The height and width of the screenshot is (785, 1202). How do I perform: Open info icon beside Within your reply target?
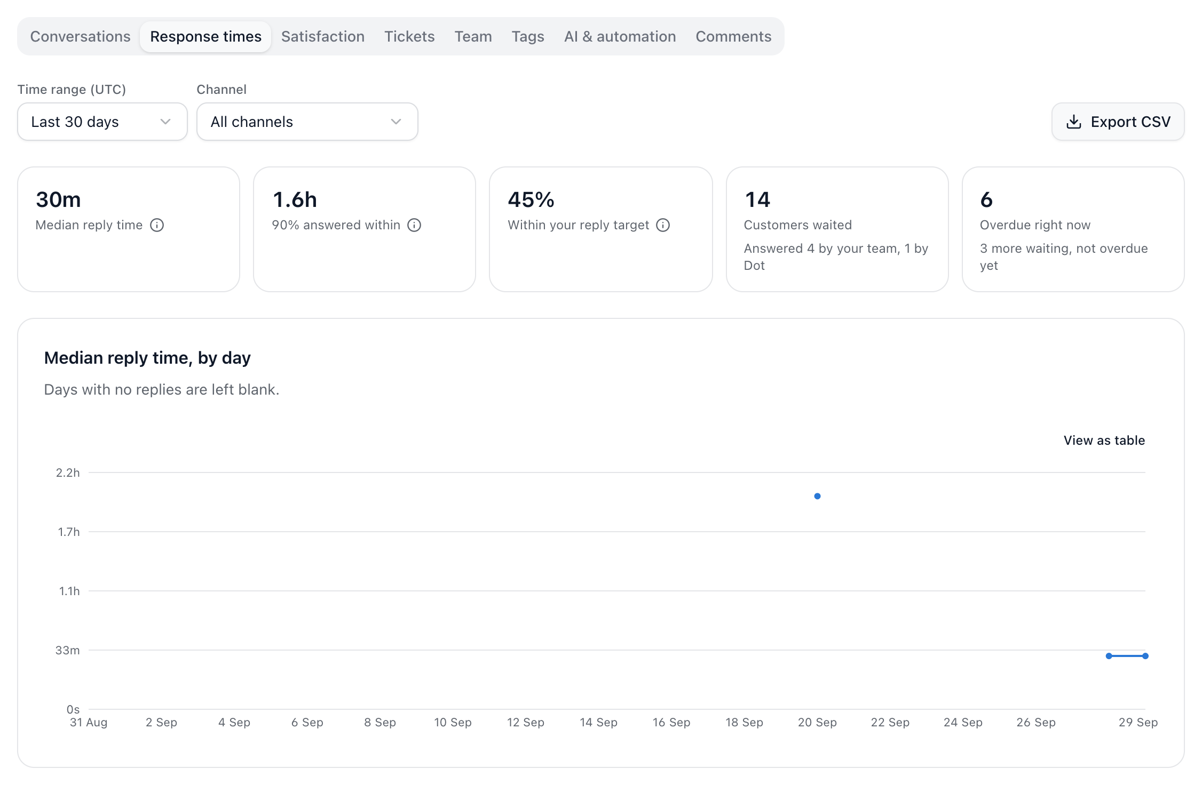tap(663, 225)
